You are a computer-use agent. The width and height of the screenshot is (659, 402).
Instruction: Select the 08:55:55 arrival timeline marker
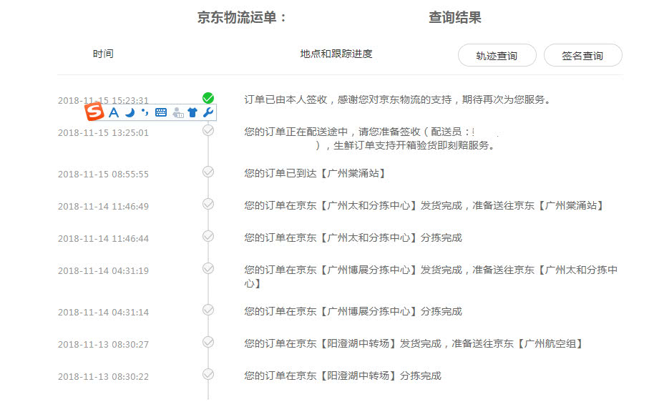tap(208, 172)
